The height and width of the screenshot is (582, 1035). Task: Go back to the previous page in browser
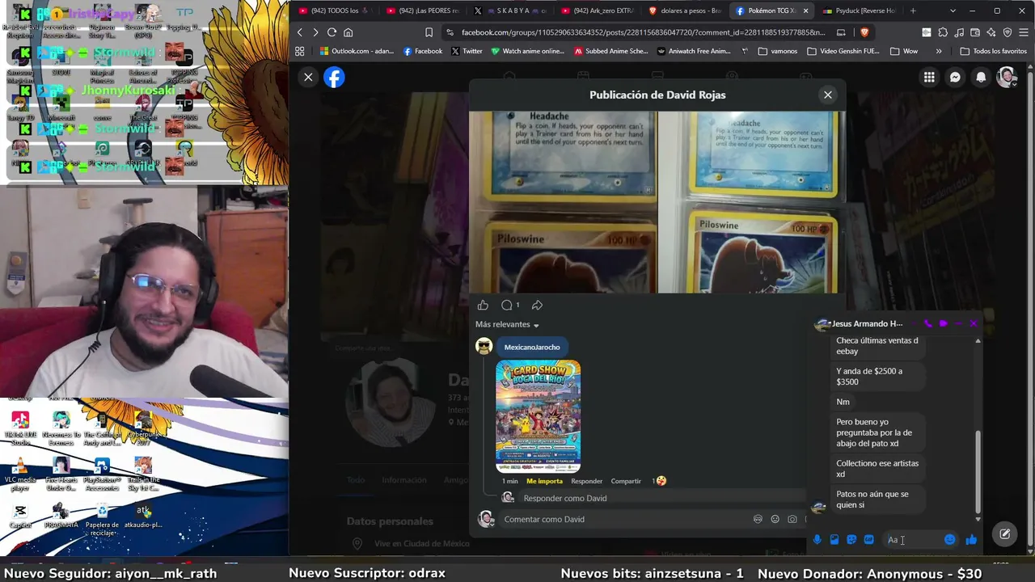click(x=299, y=32)
